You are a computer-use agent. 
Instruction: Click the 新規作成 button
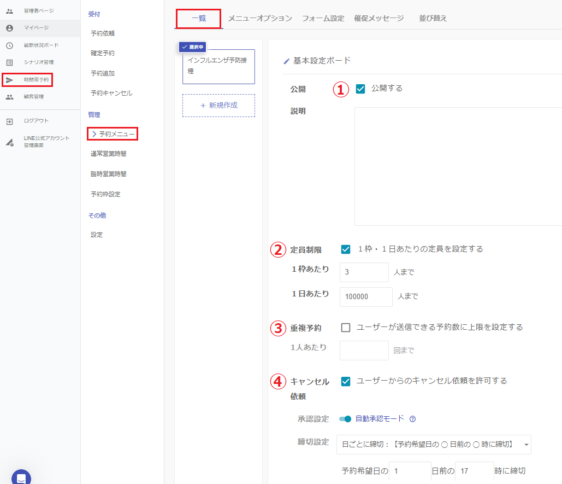coord(218,105)
